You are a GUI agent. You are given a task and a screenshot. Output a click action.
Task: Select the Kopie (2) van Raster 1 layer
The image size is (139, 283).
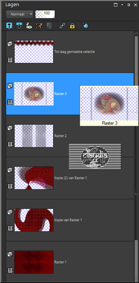coord(70,178)
